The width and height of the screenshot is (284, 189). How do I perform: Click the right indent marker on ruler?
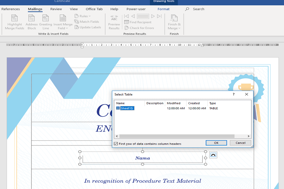[203, 45]
